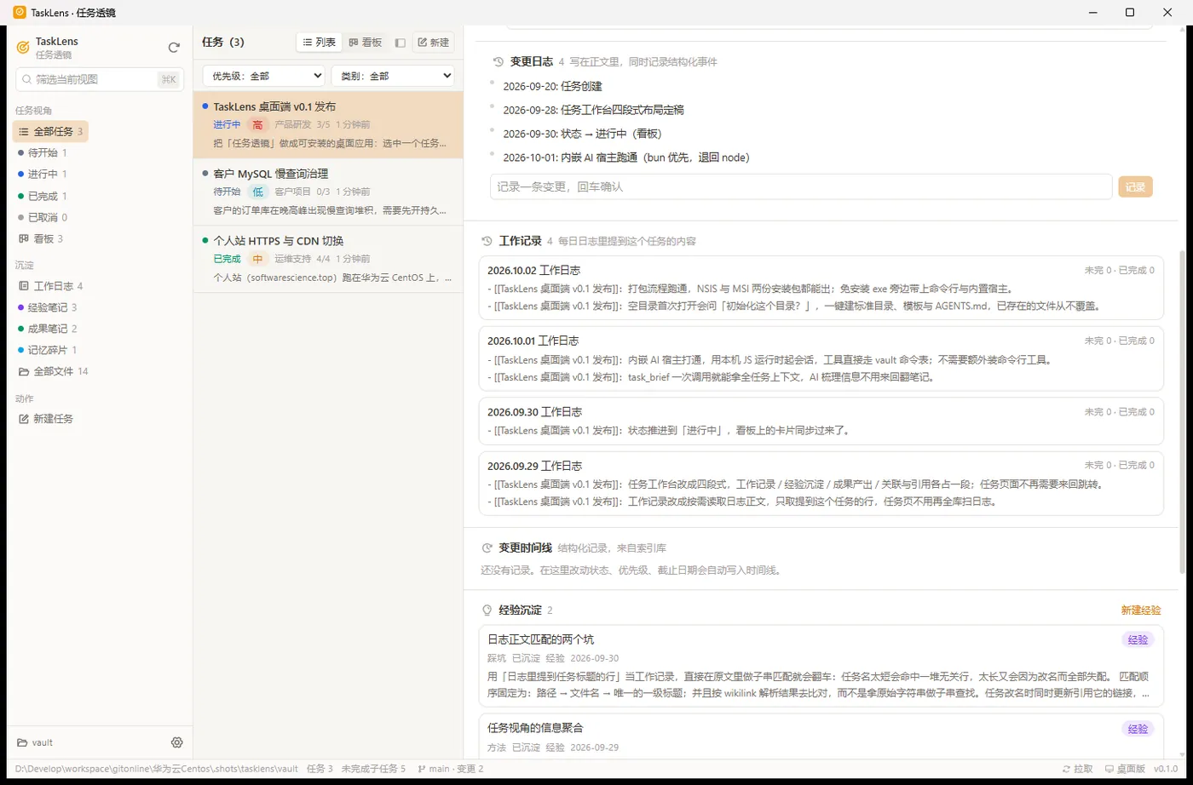1193x785 pixels.
Task: Click the vault folder icon in sidebar footer
Action: click(x=23, y=742)
